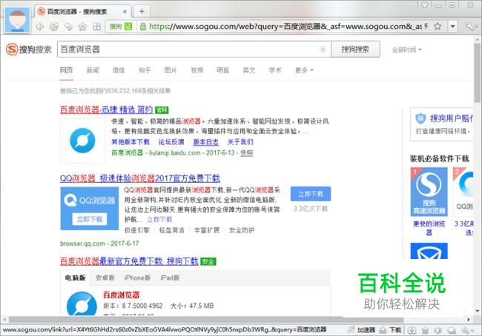Image resolution: width=482 pixels, height=336 pixels.
Task: Click the user avatar icon
Action: pos(18,20)
